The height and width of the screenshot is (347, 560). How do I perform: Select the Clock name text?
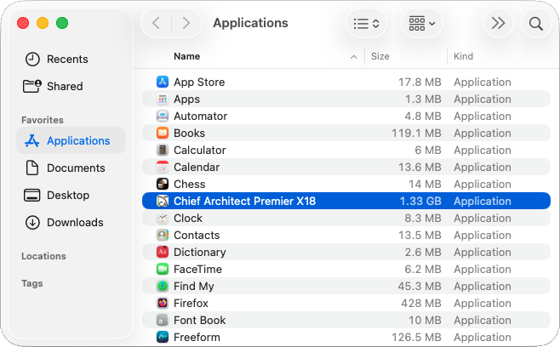coord(188,218)
